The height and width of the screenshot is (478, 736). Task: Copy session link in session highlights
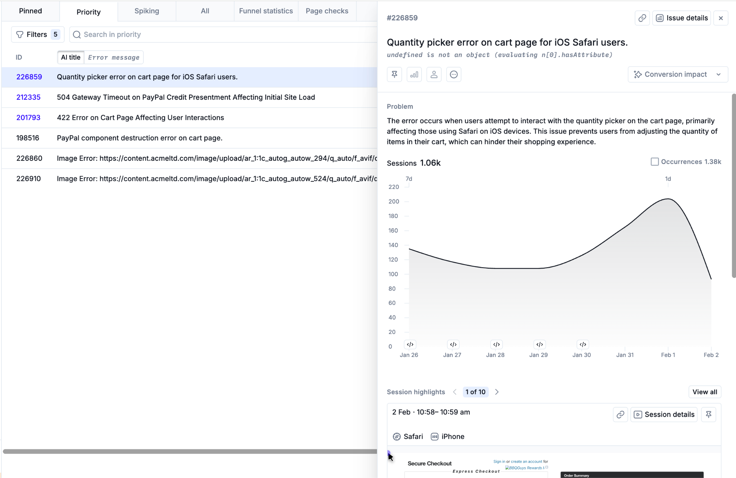(x=620, y=414)
